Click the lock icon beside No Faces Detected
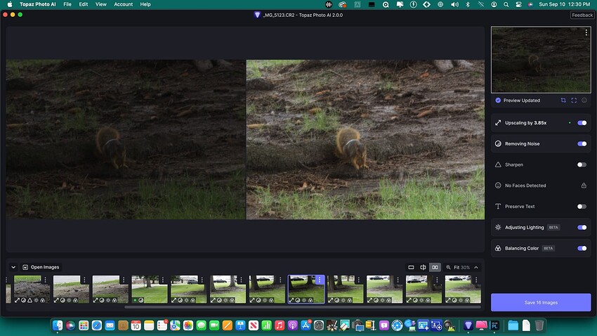This screenshot has height=336, width=597. point(583,186)
